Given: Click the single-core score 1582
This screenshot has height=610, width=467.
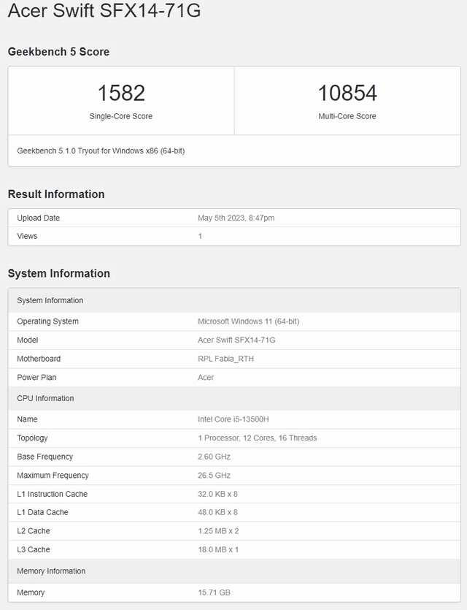Looking at the screenshot, I should 121,93.
